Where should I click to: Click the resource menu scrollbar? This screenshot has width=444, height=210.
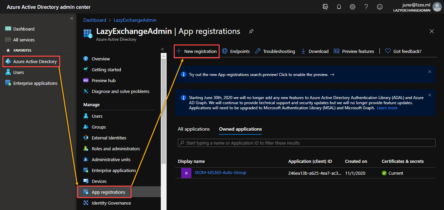point(164,112)
